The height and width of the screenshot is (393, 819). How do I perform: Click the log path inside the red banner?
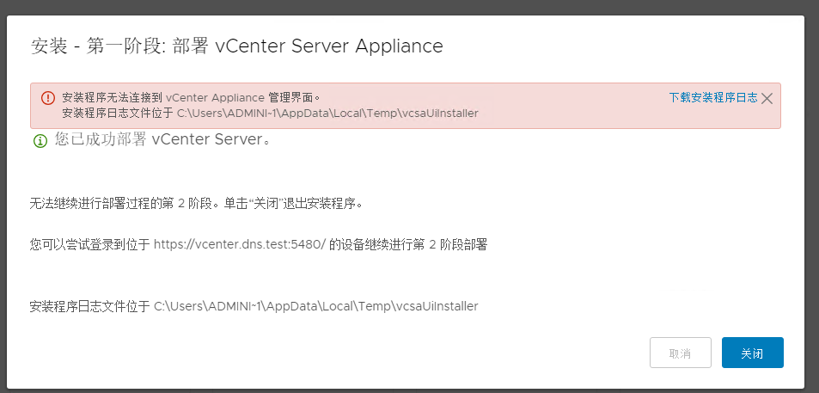[x=327, y=113]
